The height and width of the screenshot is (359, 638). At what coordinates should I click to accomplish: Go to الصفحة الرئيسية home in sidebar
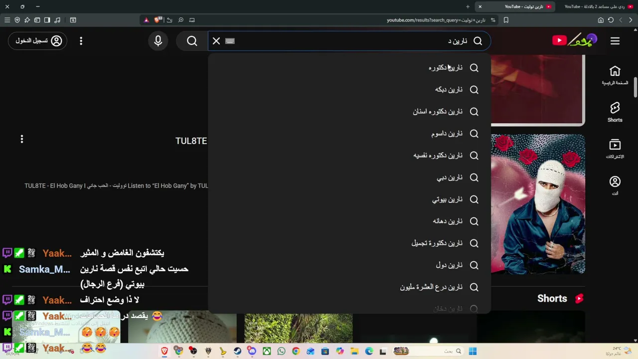coord(615,75)
